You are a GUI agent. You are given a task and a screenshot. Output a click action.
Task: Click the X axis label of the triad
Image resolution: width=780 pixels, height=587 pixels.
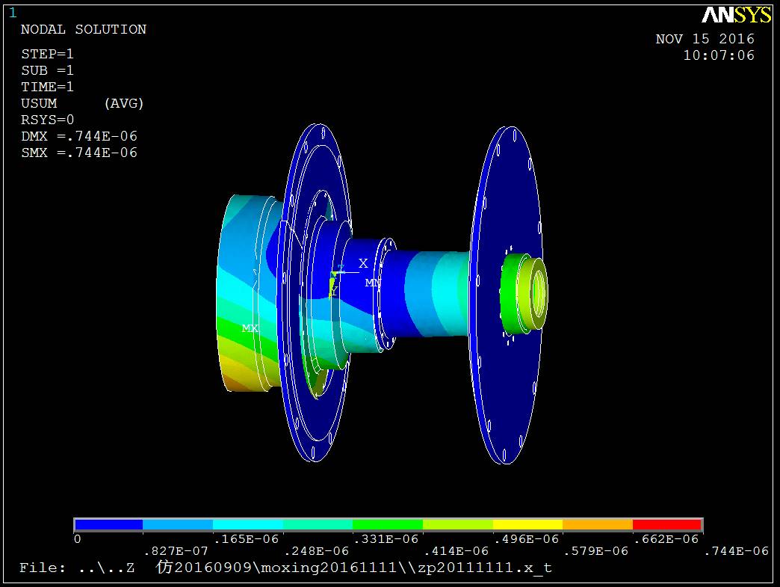[363, 263]
